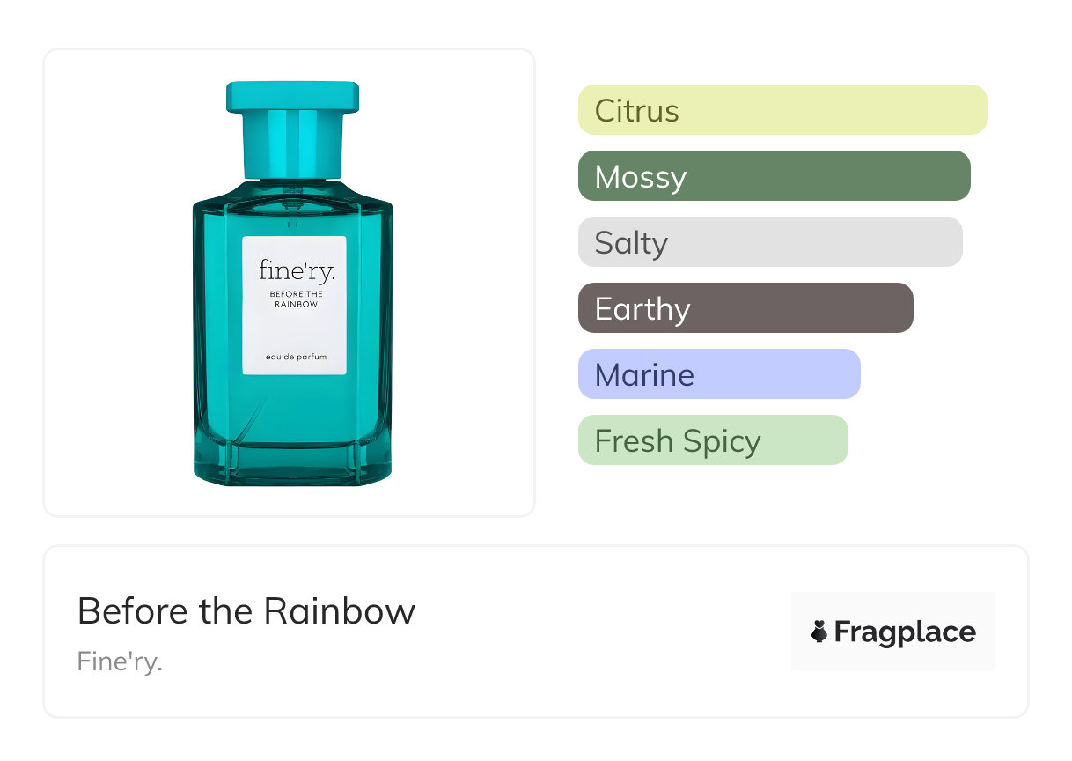
Task: Click the Fragplace perfume bottle logo icon
Action: pos(819,632)
